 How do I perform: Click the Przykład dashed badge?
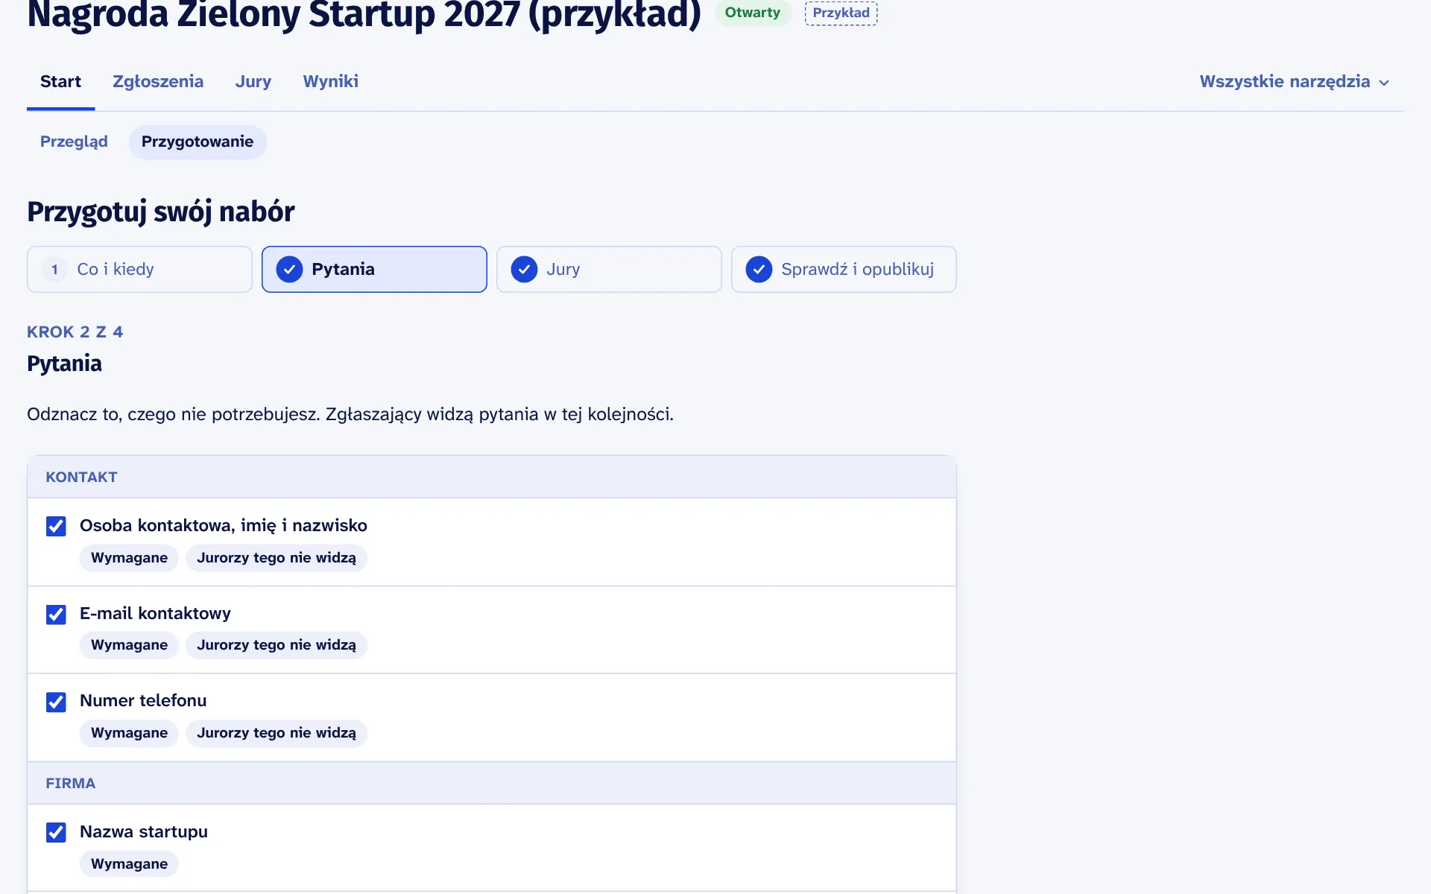coord(841,13)
